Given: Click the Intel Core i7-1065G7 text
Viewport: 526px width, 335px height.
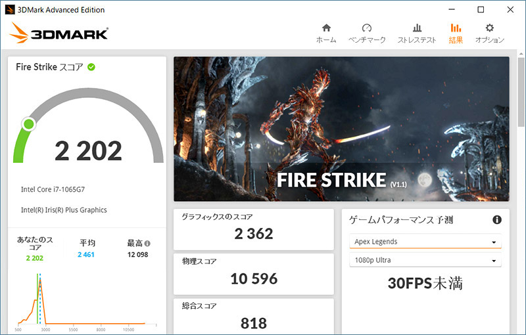Looking at the screenshot, I should 53,190.
